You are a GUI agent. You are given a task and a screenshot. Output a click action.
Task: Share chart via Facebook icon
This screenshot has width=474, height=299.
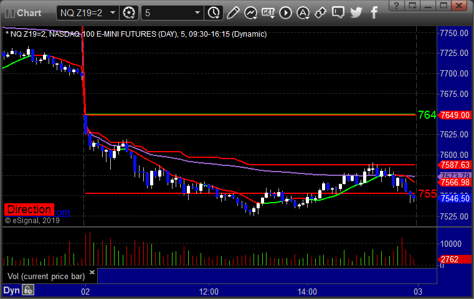(374, 13)
